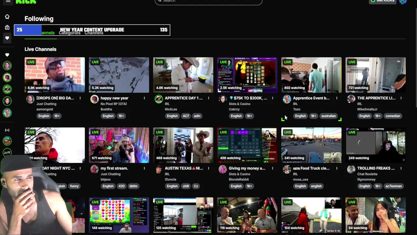Open the three-dot menu for iDuncle's stream
Viewport: 417px width, 235px height.
tap(208, 168)
